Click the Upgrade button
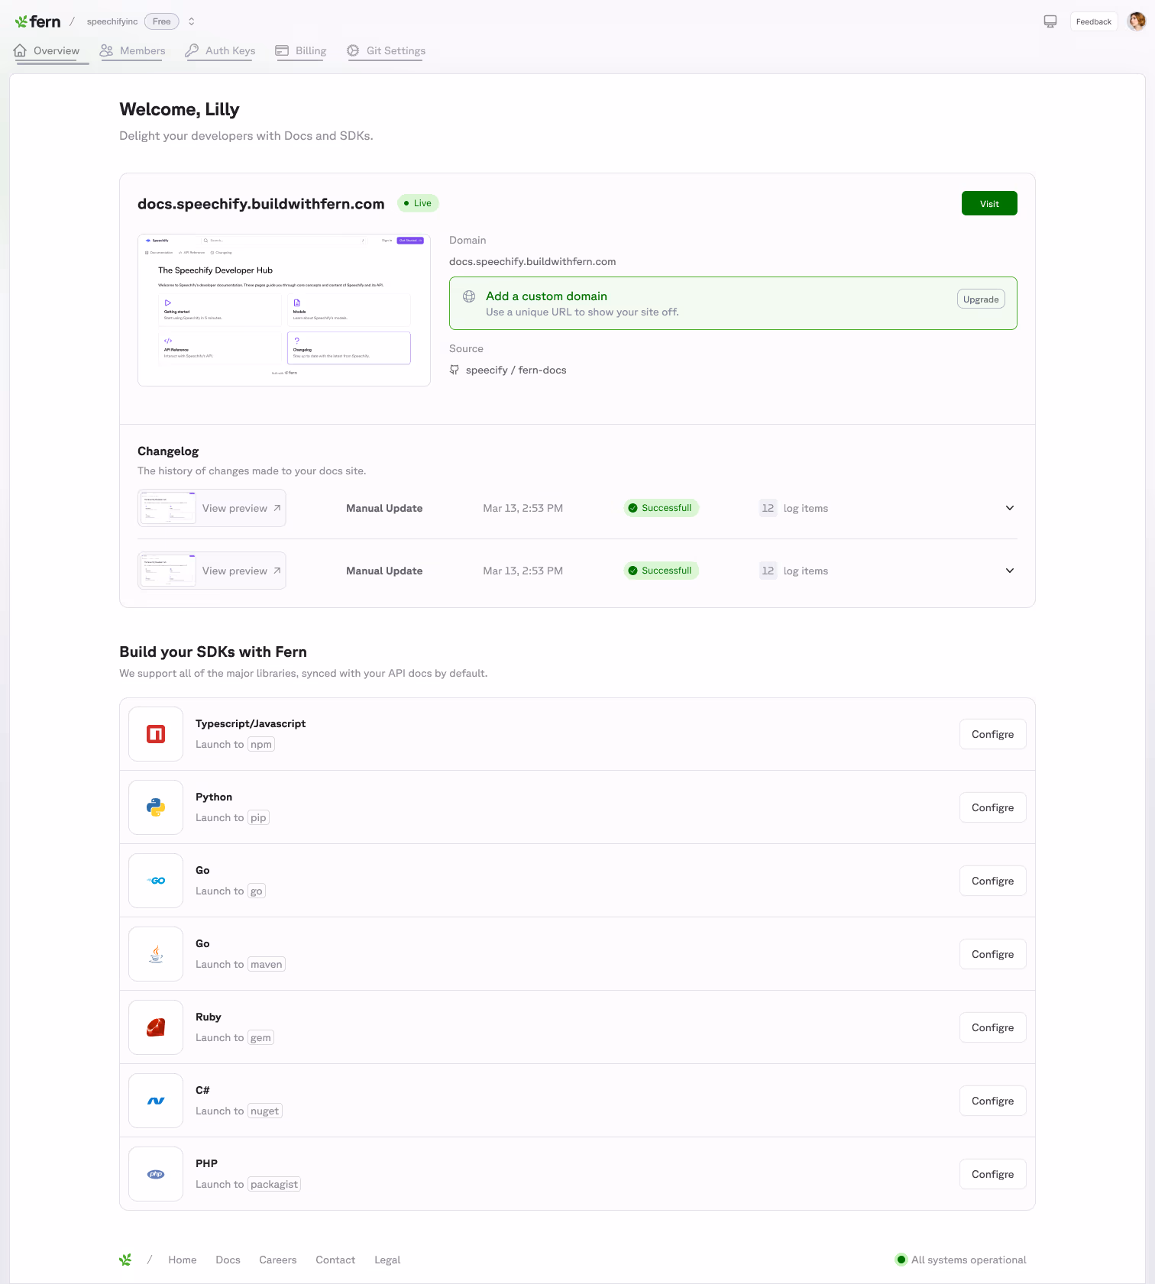1155x1284 pixels. 981,299
